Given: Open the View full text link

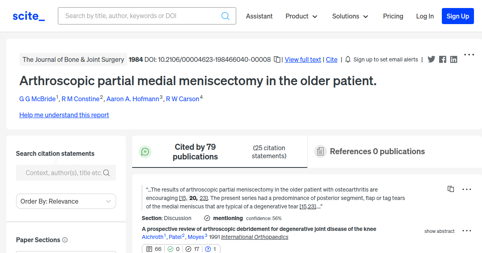Looking at the screenshot, I should [303, 59].
